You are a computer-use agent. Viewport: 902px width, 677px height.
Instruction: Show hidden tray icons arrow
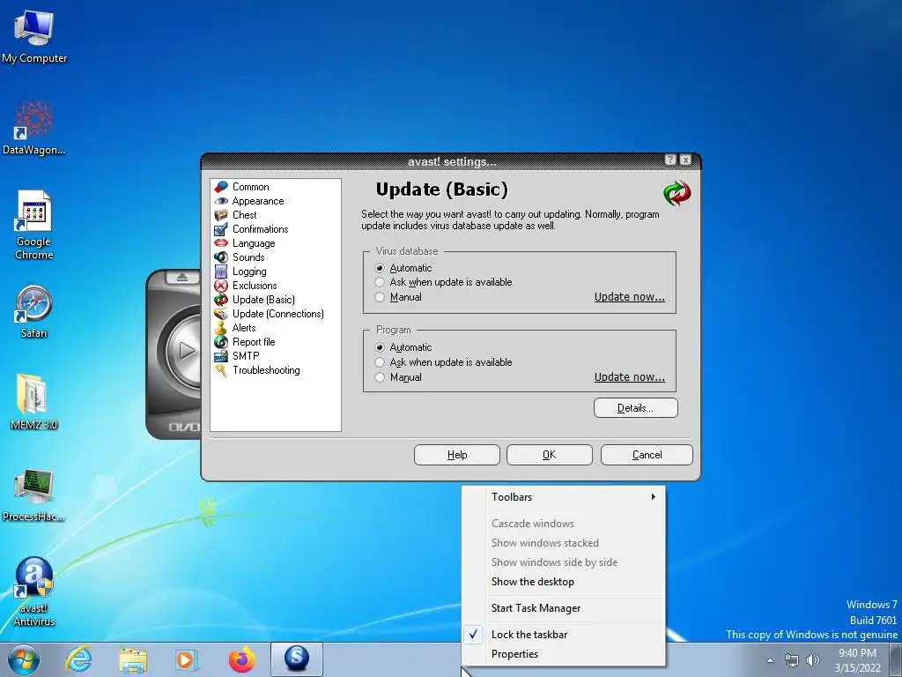[770, 660]
